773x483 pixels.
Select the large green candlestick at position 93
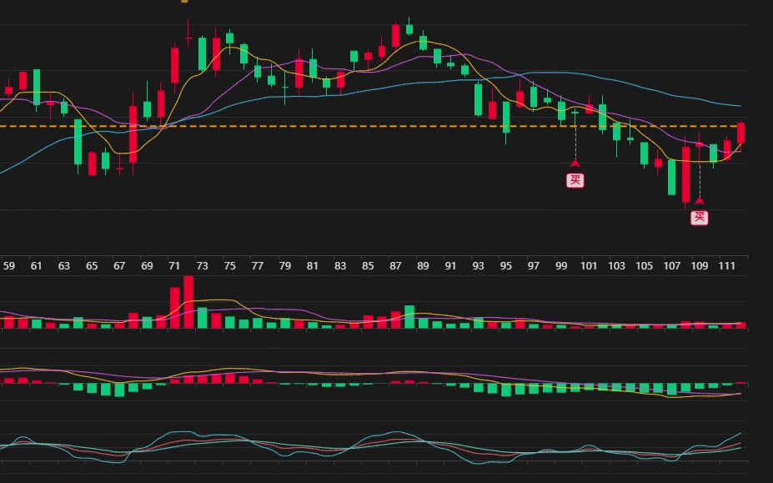tap(479, 99)
